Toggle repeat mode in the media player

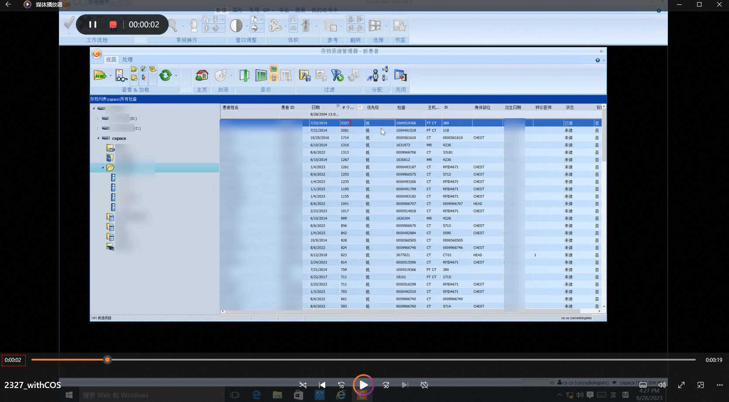tap(424, 385)
